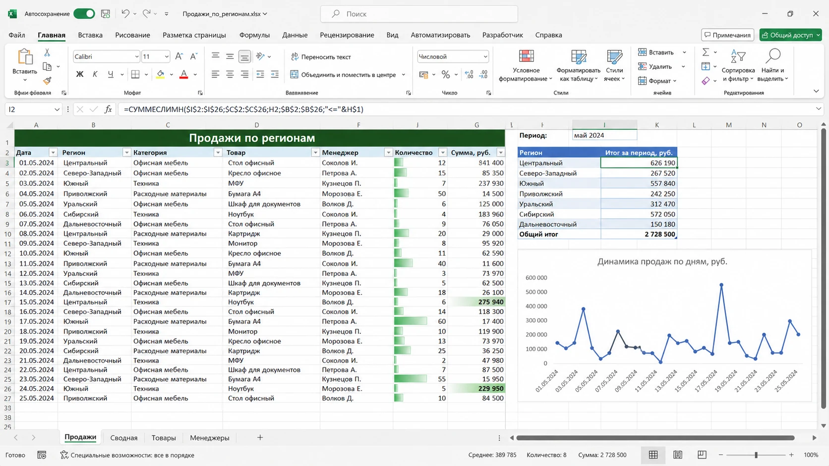Click the AutoSum sigma icon

[706, 52]
